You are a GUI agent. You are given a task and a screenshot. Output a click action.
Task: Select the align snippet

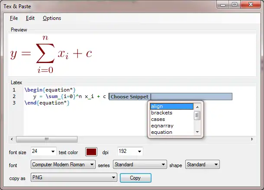pos(171,106)
